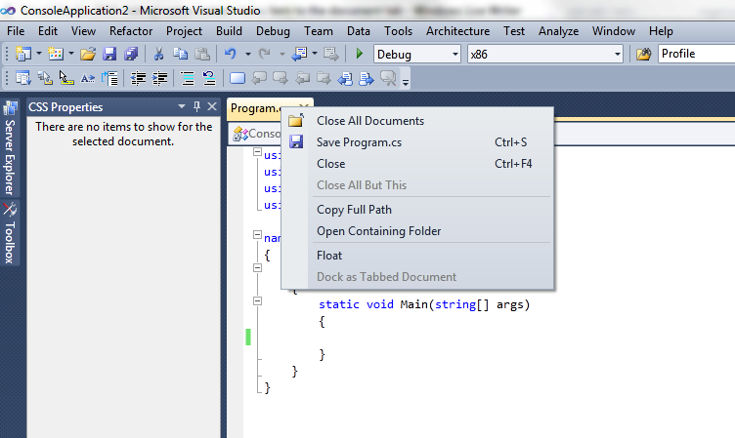Open the Refactor menu
Screen dimensions: 735x438
tap(131, 31)
